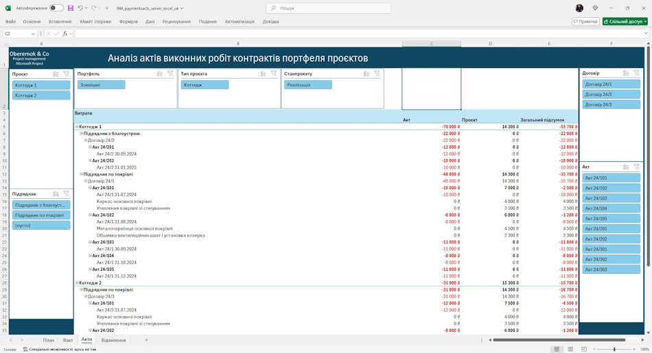This screenshot has height=353, width=652.
Task: Switch to Normal view in status bar
Action: 557,350
